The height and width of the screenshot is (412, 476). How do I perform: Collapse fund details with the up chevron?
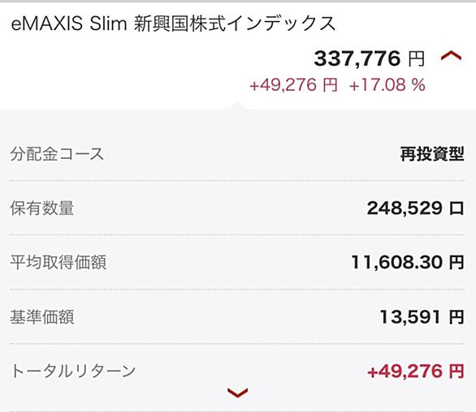[451, 56]
